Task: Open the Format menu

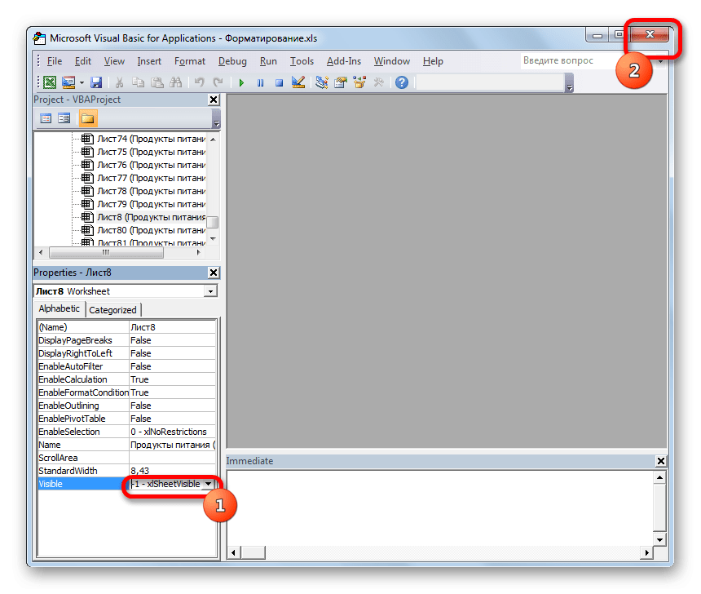Action: (x=190, y=61)
